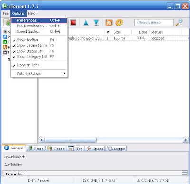Switch to the General tab
The width and height of the screenshot is (190, 184).
tap(14, 148)
